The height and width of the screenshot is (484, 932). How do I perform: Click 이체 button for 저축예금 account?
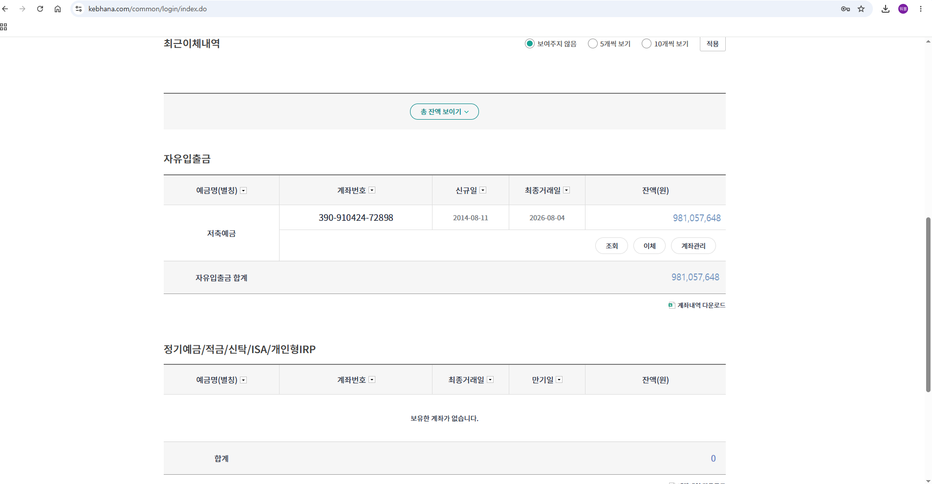tap(649, 246)
